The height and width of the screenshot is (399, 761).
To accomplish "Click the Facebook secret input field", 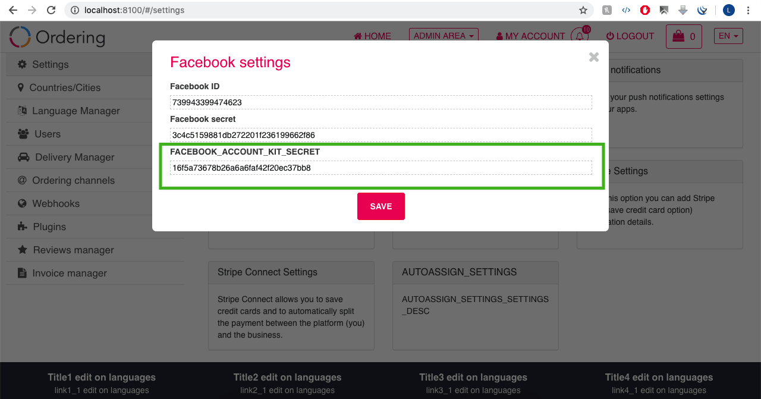I will (x=381, y=135).
